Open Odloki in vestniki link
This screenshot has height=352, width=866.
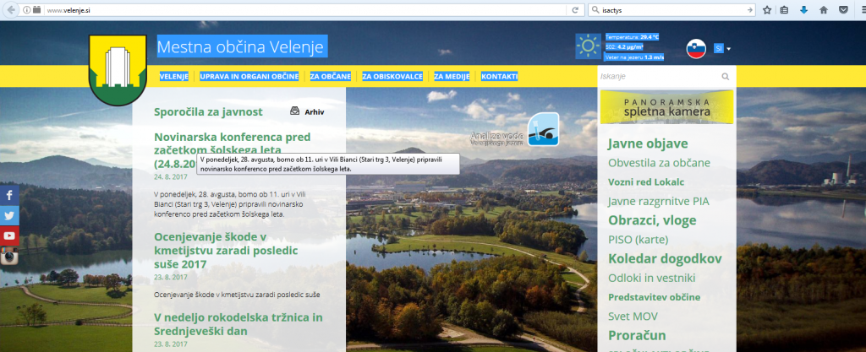(651, 278)
